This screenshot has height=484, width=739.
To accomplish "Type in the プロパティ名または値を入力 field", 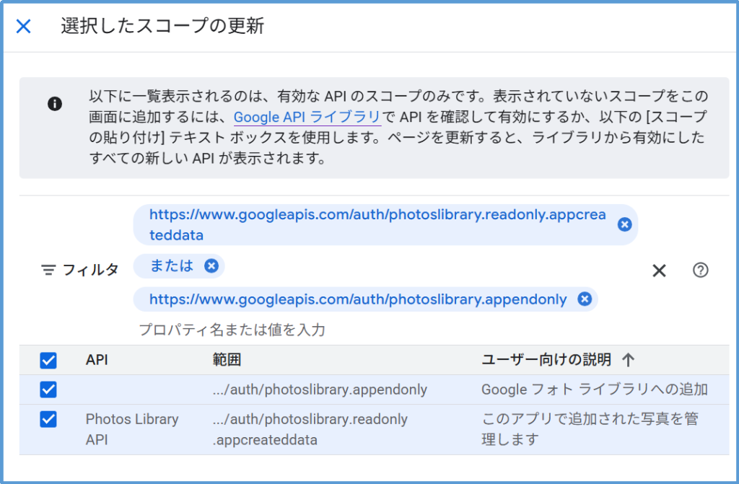I will (289, 330).
